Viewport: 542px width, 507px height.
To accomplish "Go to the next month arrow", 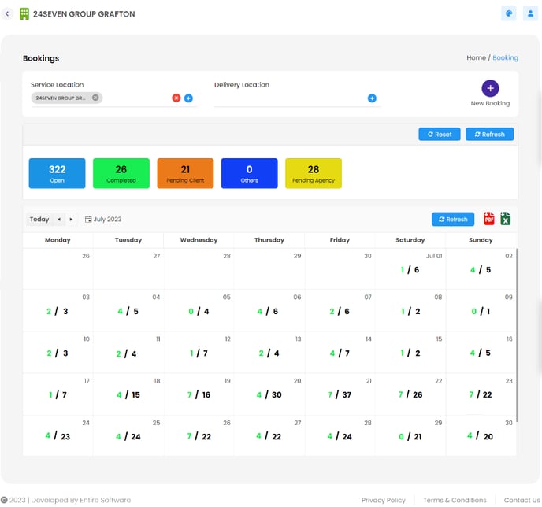I will point(71,220).
